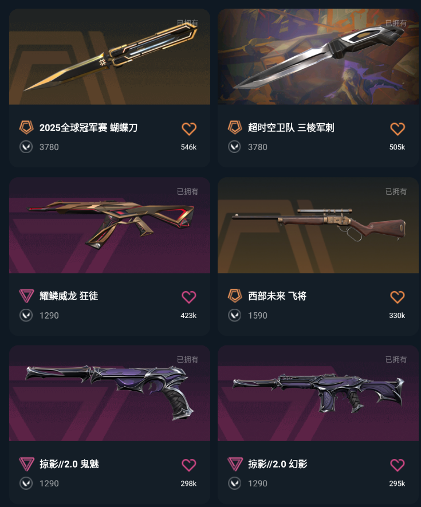Click the orange tier badge beside 西部未来 飞将
This screenshot has height=507, width=421.
[x=235, y=296]
